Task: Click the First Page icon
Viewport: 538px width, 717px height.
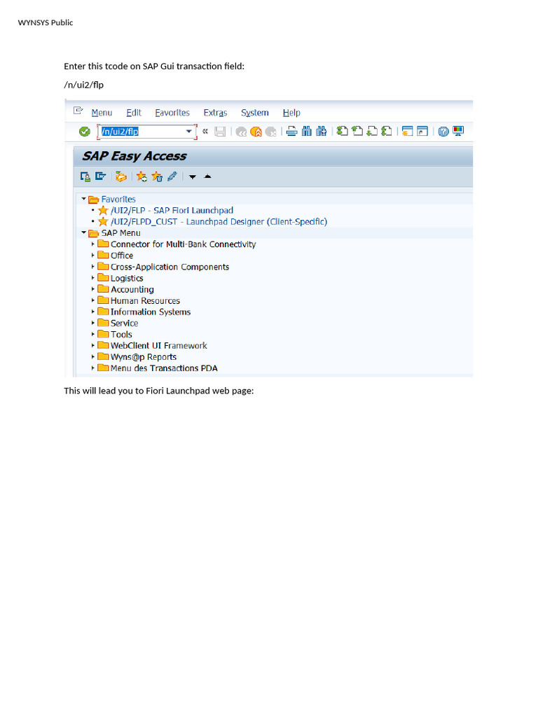Action: [x=342, y=131]
